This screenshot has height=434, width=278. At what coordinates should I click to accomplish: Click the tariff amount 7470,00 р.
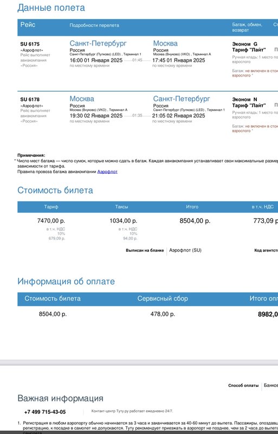(x=51, y=221)
